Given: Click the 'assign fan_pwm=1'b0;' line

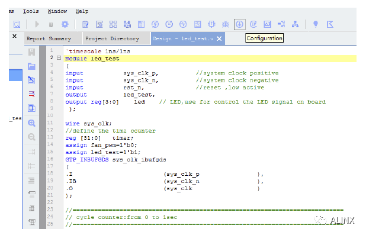Looking at the screenshot, I should pos(101,145).
